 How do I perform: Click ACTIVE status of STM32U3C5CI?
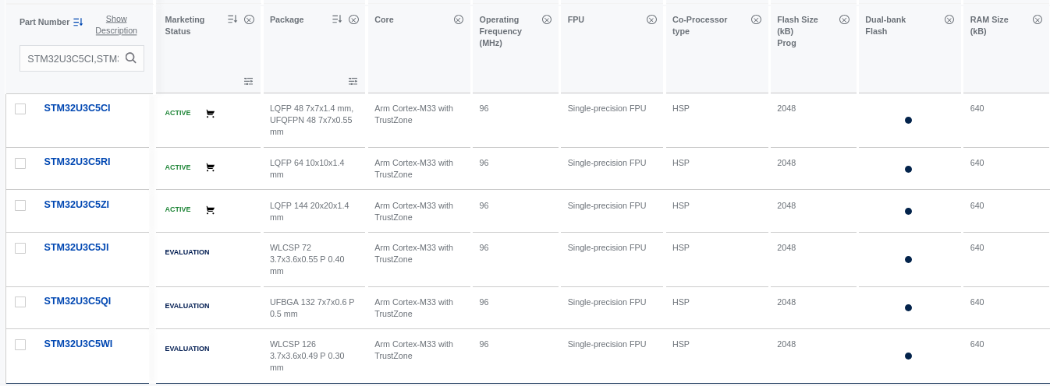[x=178, y=113]
